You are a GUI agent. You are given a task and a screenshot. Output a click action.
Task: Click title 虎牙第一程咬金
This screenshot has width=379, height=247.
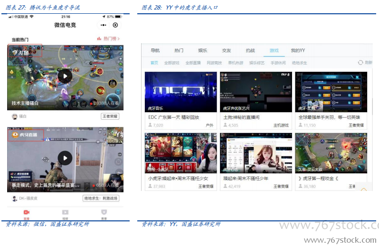tap(318, 179)
